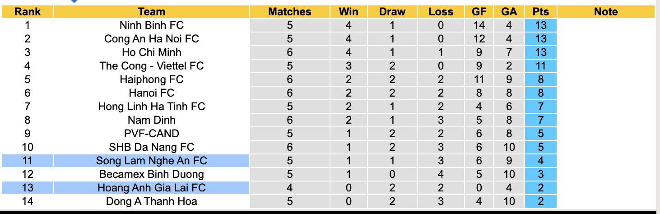The image size is (660, 214).
Task: Click SHB Da Nang FC team
Action: (152, 147)
